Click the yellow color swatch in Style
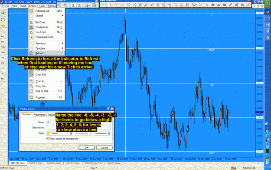 49,133
